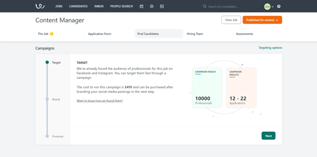Click the TARGET section heading
The image size is (317, 157).
(x=82, y=63)
